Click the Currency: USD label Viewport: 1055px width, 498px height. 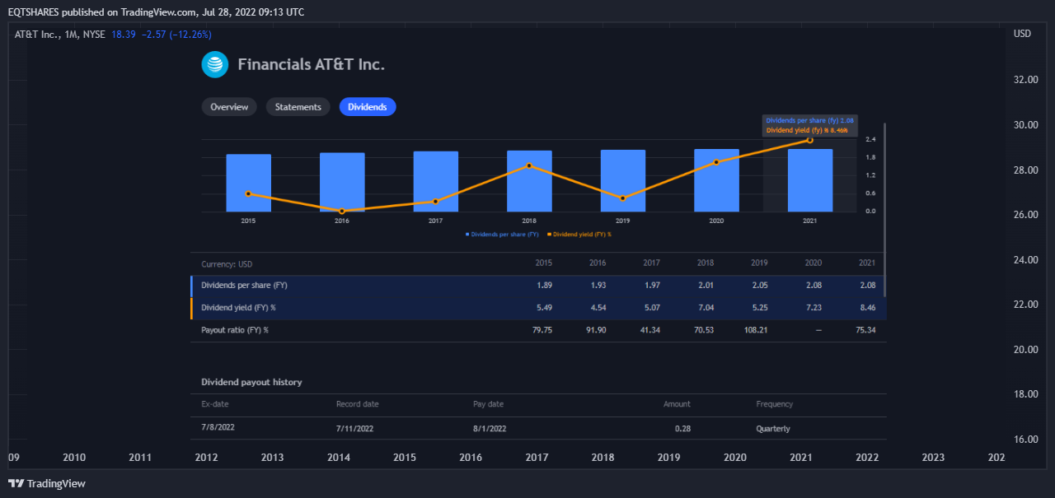(x=227, y=264)
